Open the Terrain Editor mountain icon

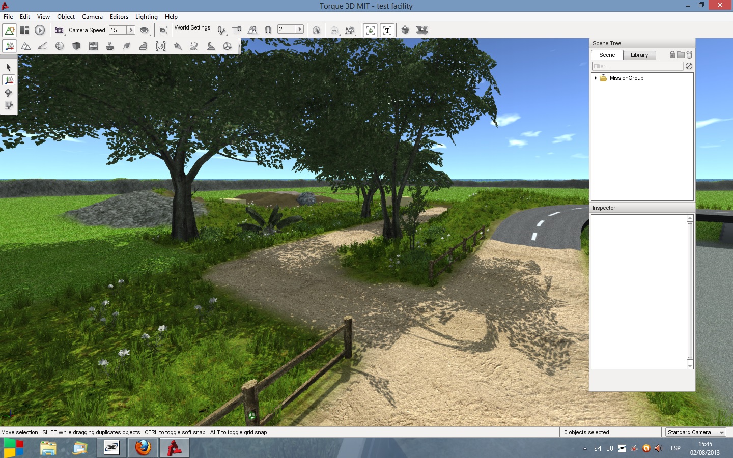(x=26, y=46)
